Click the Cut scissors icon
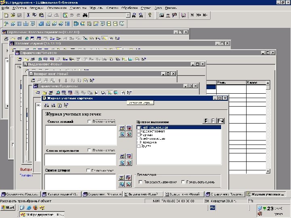The image size is (291, 218). pyautogui.click(x=28, y=15)
